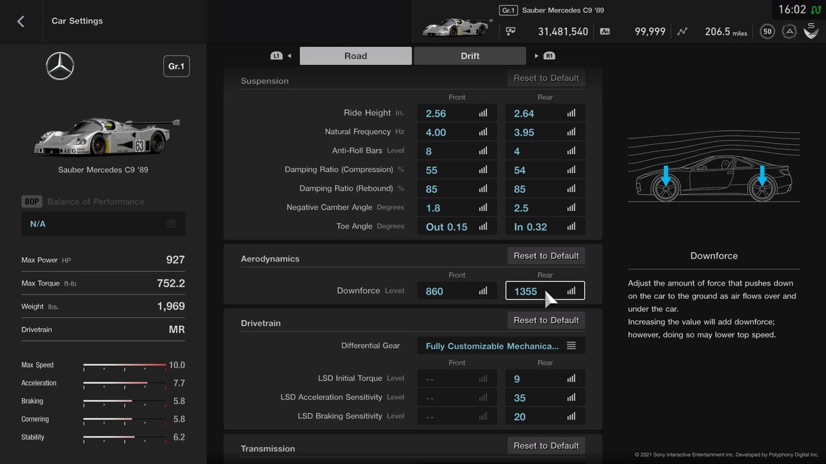Adjust rear Damping Ratio Compression 54
This screenshot has width=826, height=464.
(545, 169)
